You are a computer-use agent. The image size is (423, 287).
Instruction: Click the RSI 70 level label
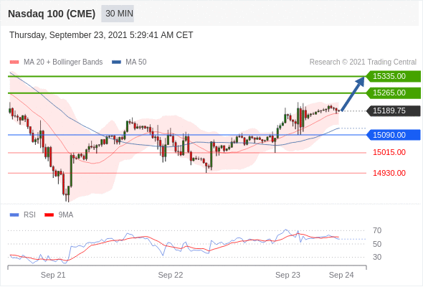(377, 230)
